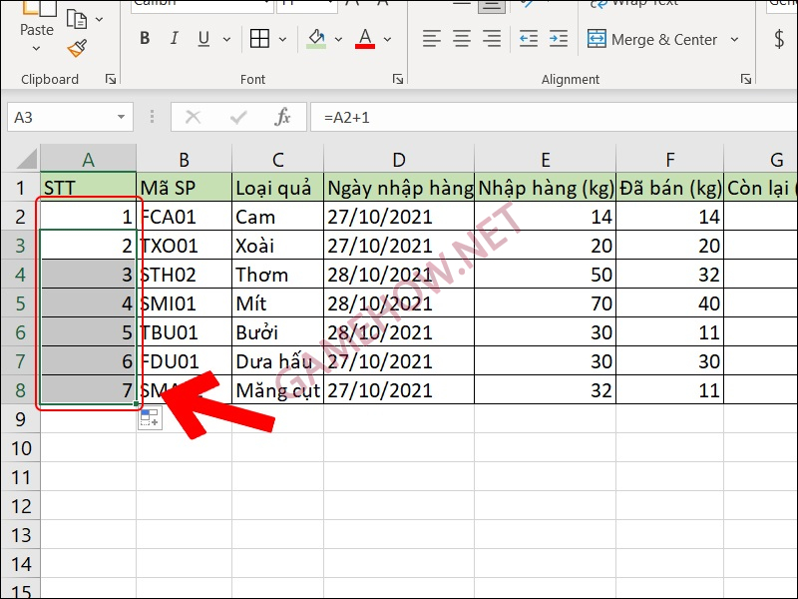Image resolution: width=798 pixels, height=599 pixels.
Task: Click the Center alignment icon
Action: (460, 39)
